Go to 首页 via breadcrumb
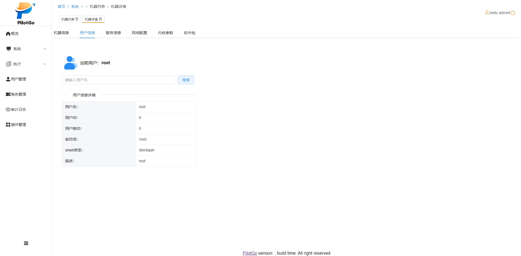This screenshot has width=521, height=256. (x=61, y=7)
